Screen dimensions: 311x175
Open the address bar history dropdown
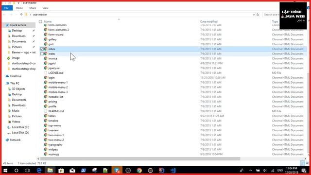pyautogui.click(x=254, y=15)
